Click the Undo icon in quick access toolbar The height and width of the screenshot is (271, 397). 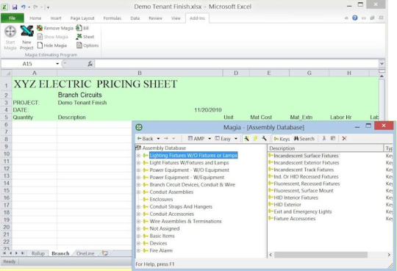click(24, 7)
